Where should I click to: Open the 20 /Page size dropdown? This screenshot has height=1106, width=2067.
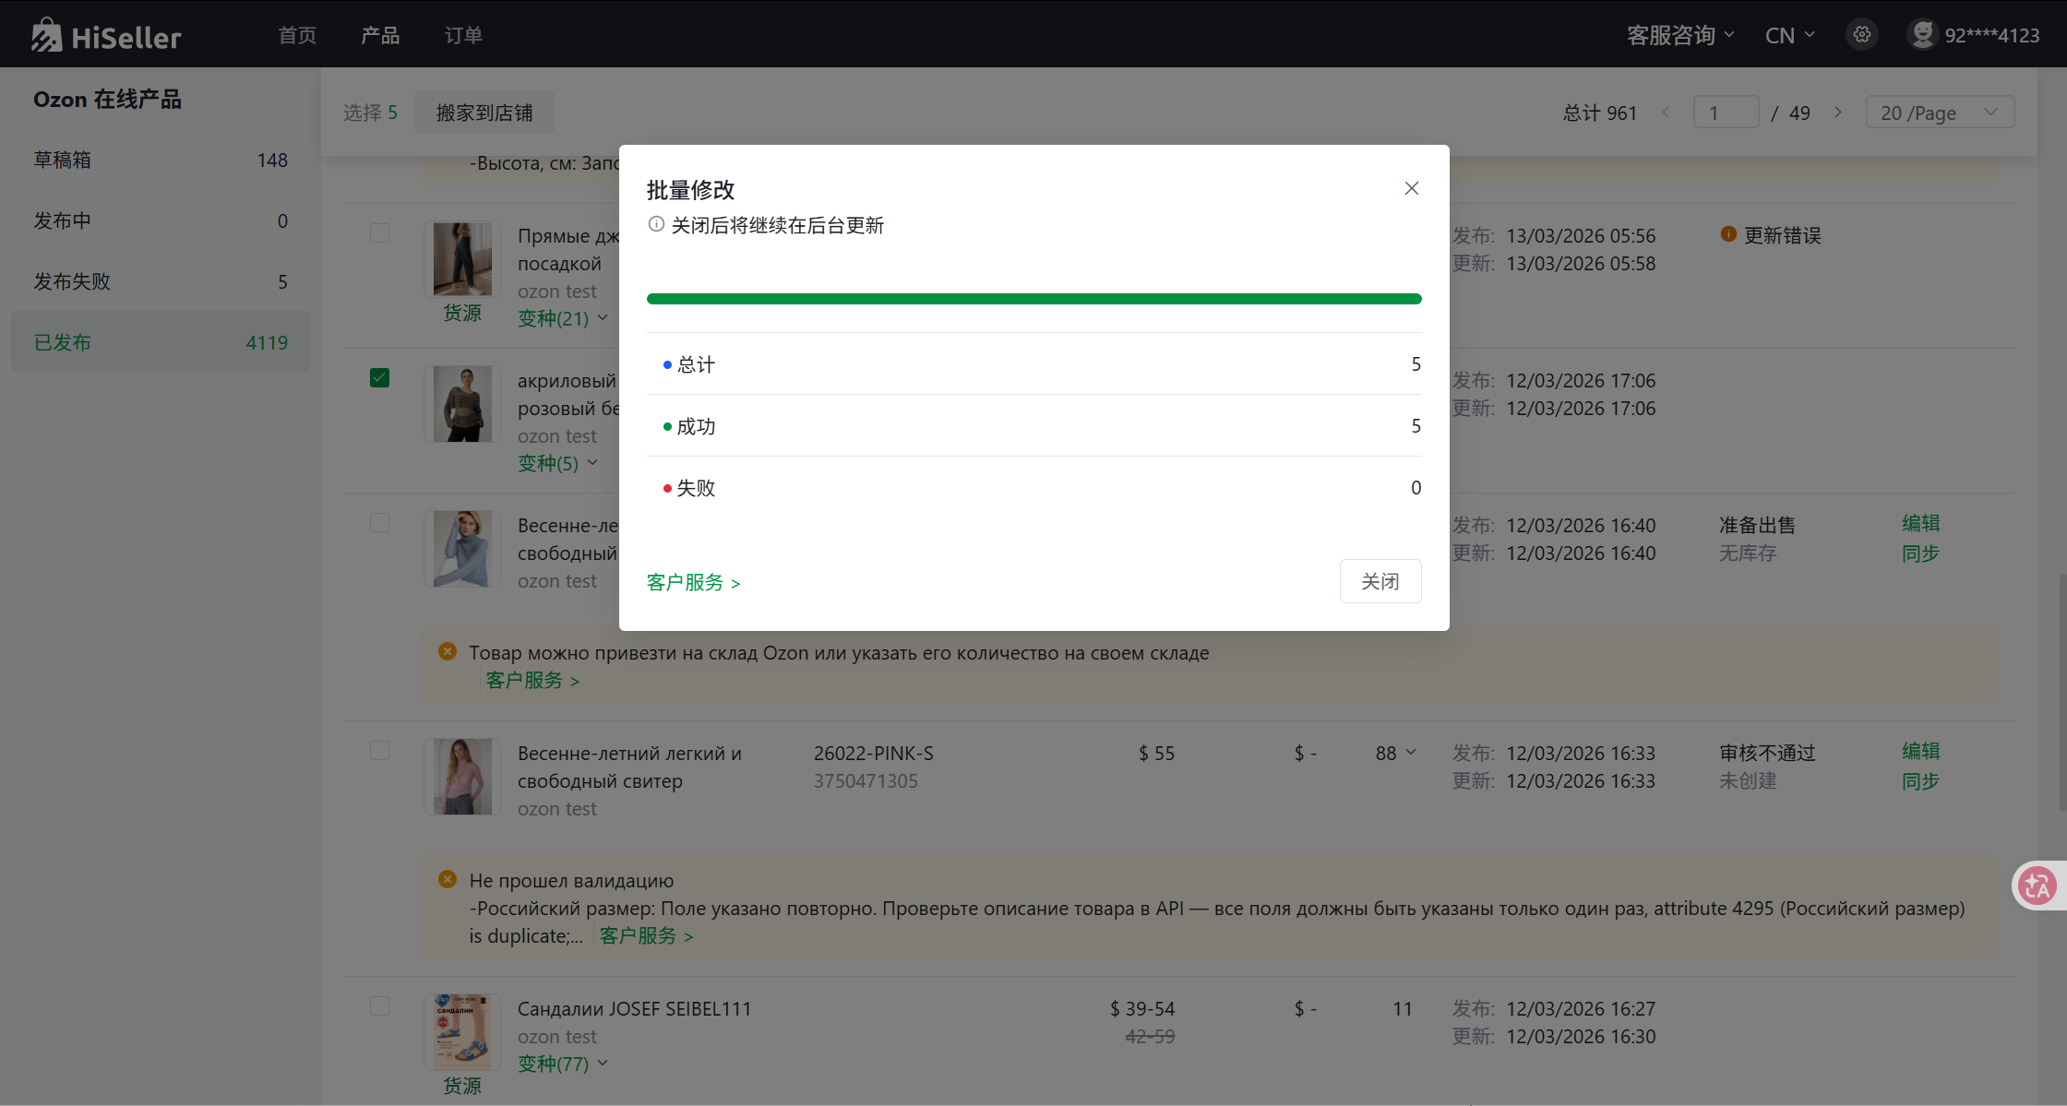[x=1939, y=113]
